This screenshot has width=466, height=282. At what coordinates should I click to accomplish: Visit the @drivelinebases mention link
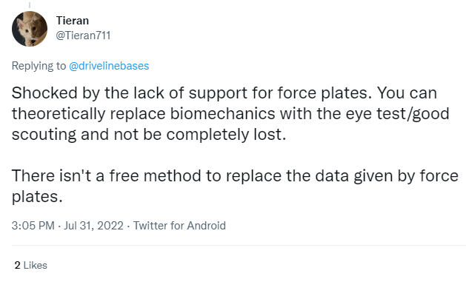[109, 66]
